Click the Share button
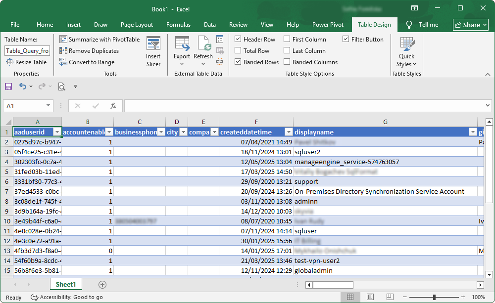495x303 pixels. click(x=470, y=24)
